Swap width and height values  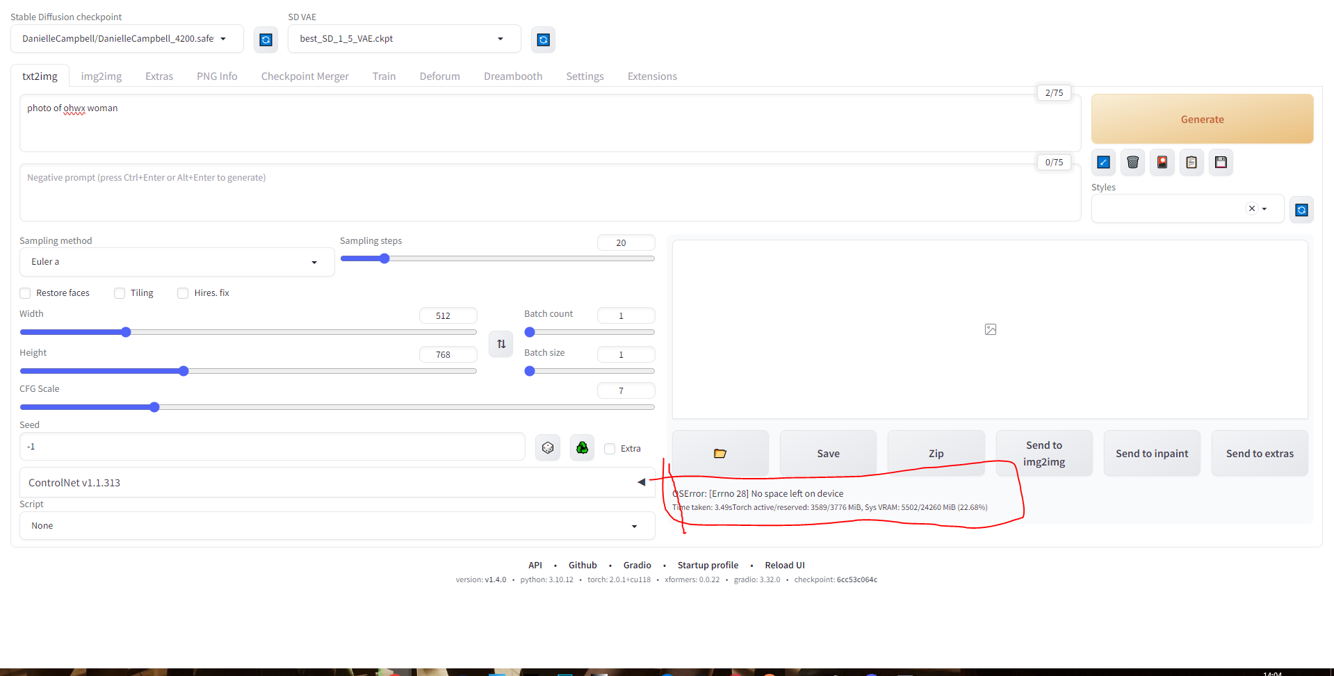pyautogui.click(x=501, y=344)
